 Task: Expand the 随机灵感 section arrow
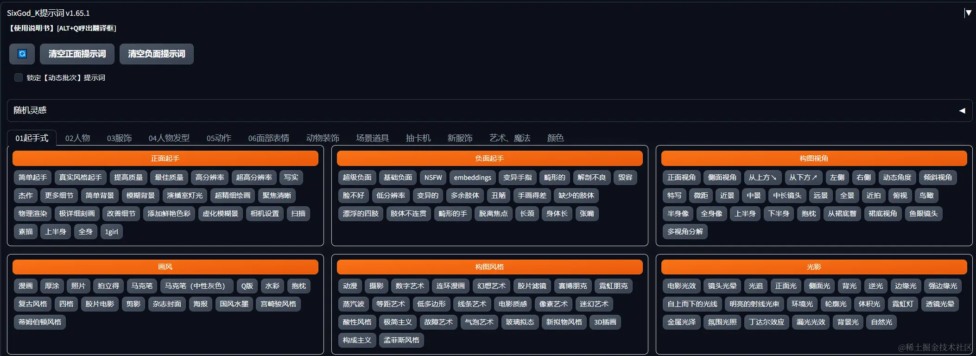point(962,110)
